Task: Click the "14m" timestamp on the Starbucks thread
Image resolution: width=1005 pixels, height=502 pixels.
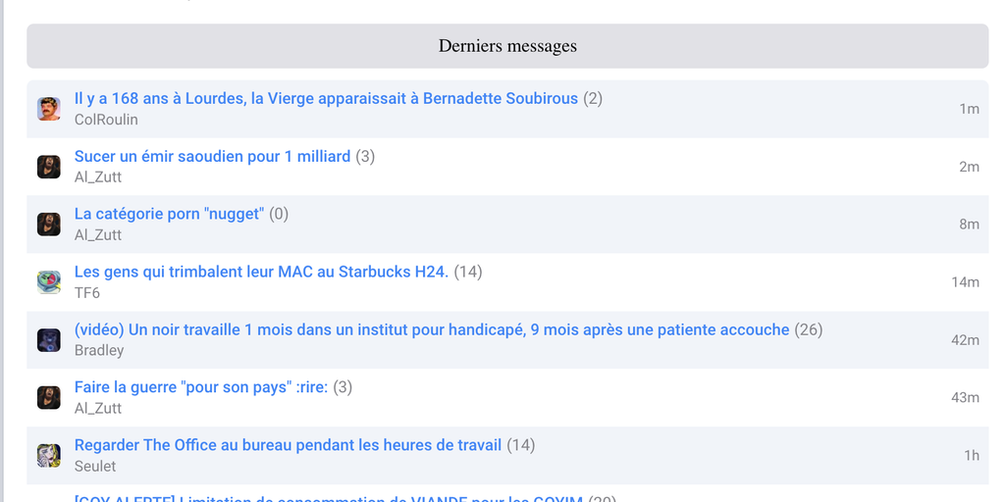Action: pyautogui.click(x=965, y=282)
